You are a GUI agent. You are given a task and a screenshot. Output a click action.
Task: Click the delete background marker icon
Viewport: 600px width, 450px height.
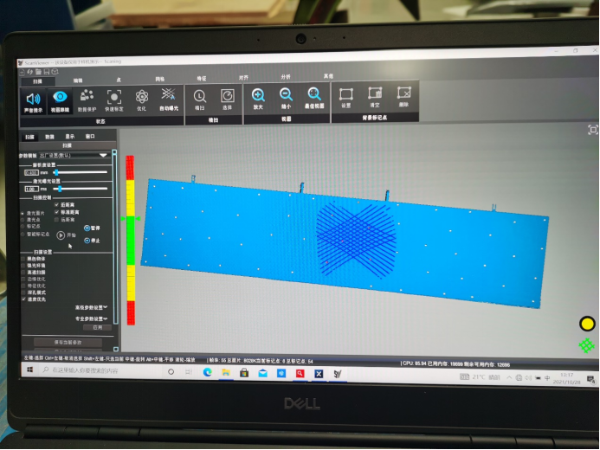coord(404,95)
